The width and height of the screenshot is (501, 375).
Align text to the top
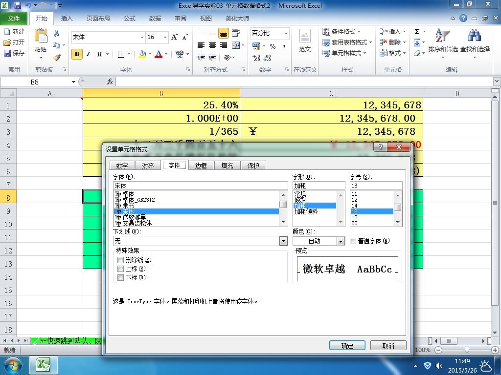point(201,33)
